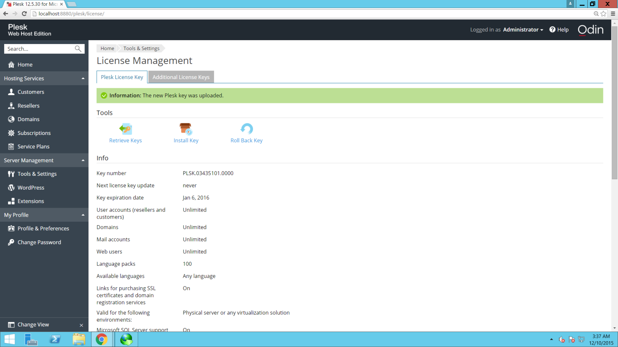
Task: Click the expiration date Jan 6, 2016
Action: [x=196, y=198]
